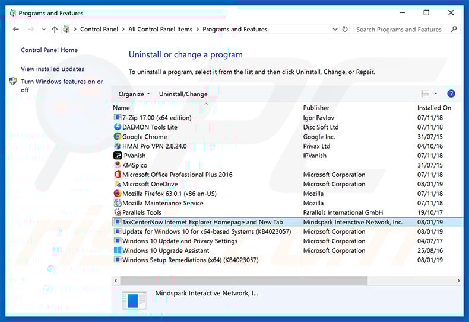
Task: Go back using the back arrow
Action: click(16, 29)
